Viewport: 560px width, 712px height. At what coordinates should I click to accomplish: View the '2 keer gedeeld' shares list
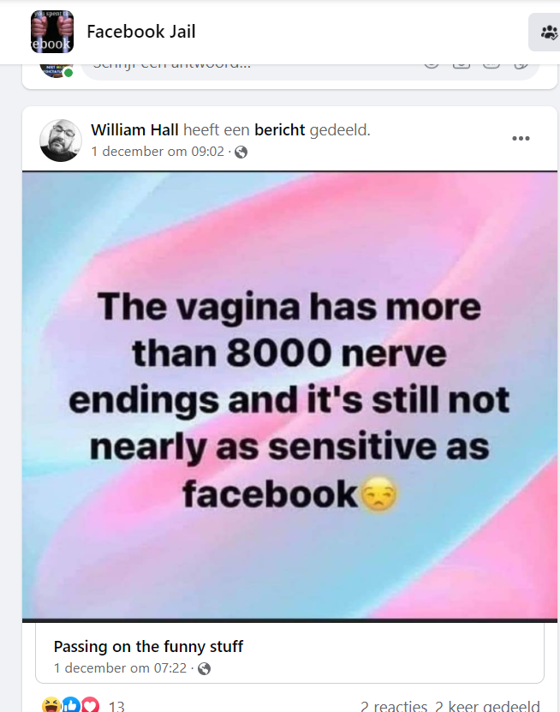pyautogui.click(x=487, y=706)
